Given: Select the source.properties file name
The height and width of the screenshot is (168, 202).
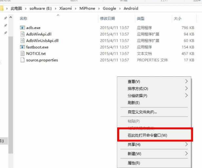Looking at the screenshot, I should click(42, 60).
